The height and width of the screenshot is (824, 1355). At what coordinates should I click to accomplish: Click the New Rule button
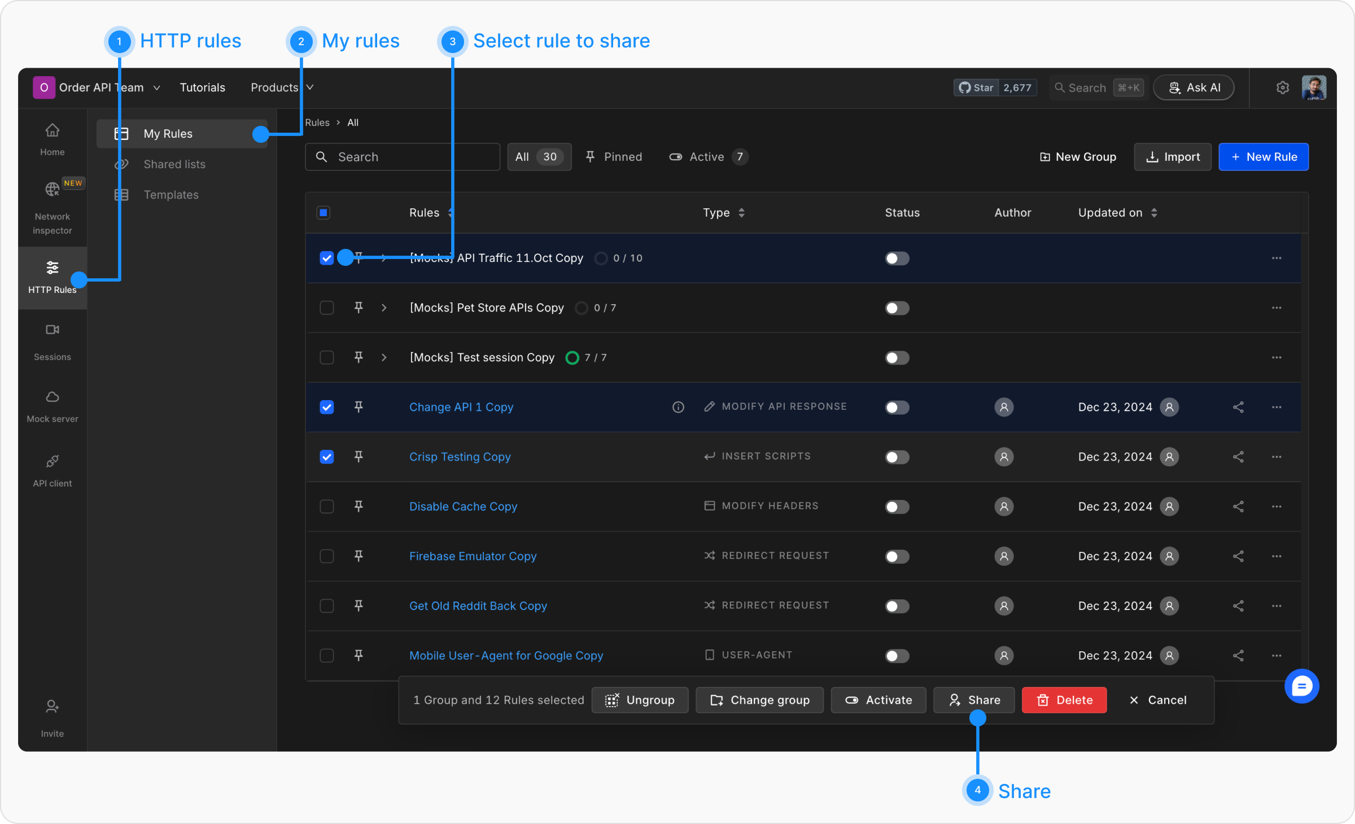1263,157
